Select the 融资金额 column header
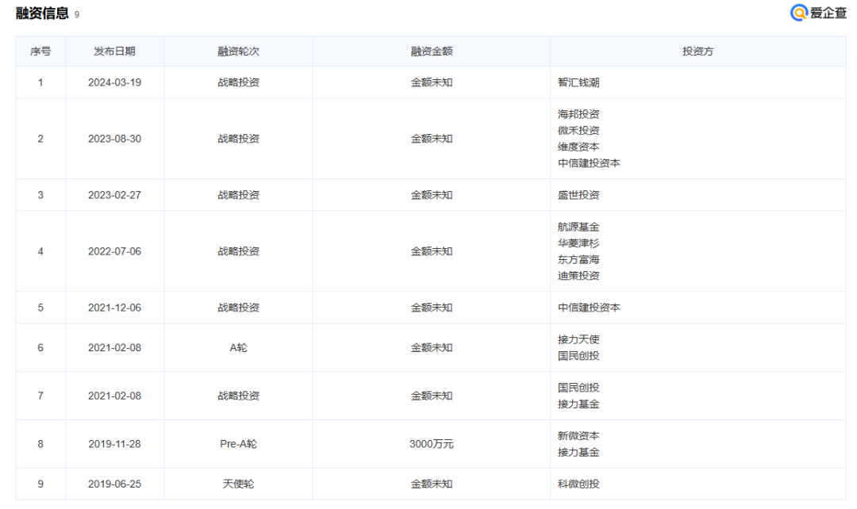 point(431,52)
